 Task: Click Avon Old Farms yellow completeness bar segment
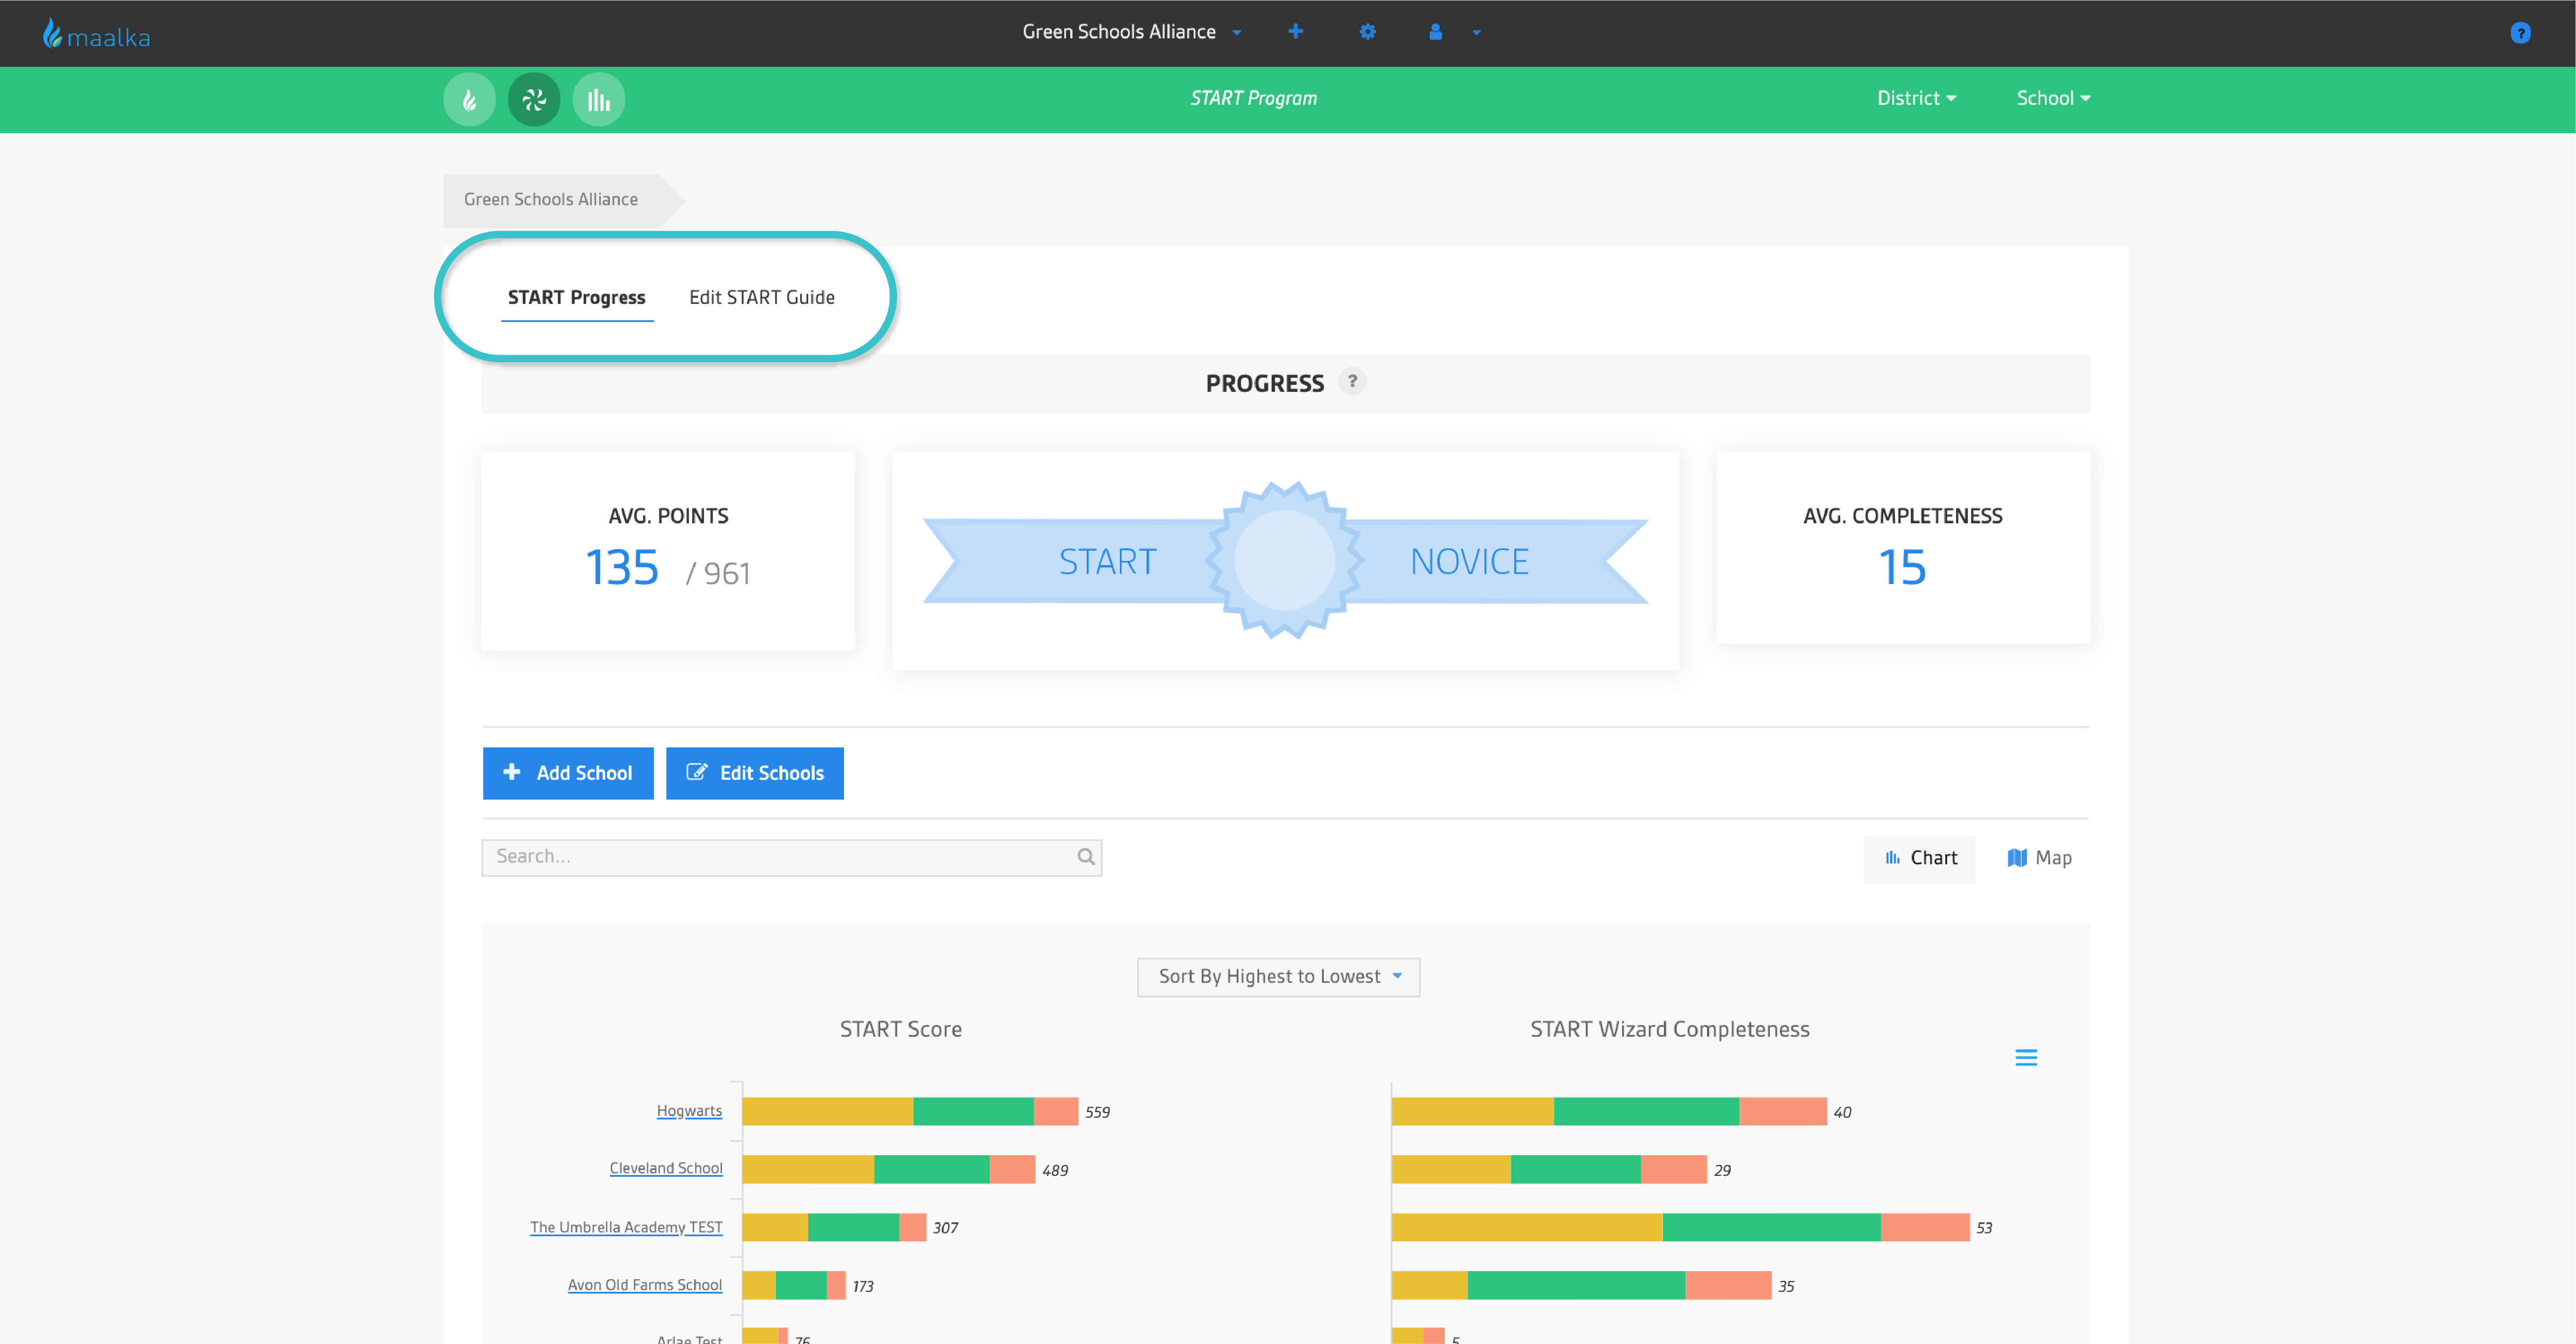point(1430,1285)
